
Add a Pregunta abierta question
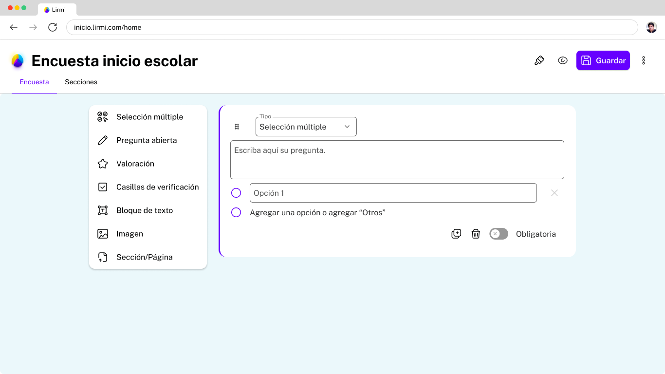tap(148, 140)
